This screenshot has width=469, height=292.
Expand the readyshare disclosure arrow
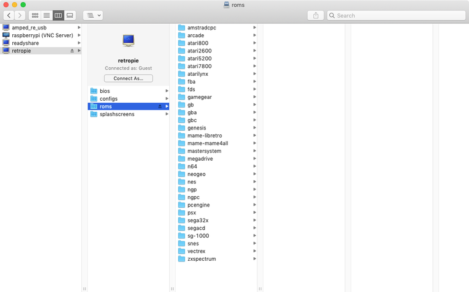click(79, 43)
